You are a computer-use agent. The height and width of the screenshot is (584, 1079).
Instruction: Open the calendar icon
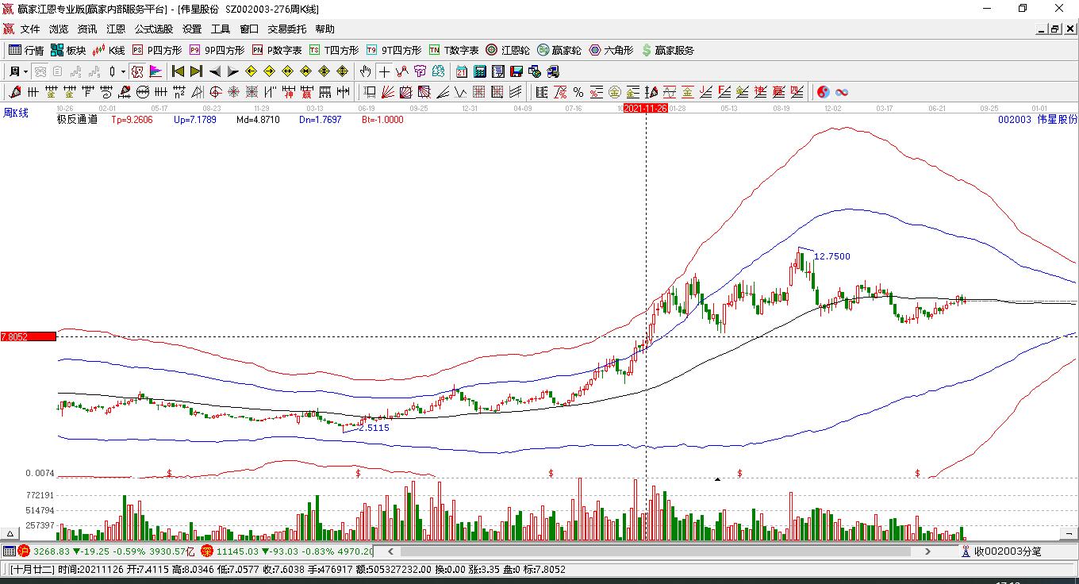(462, 71)
